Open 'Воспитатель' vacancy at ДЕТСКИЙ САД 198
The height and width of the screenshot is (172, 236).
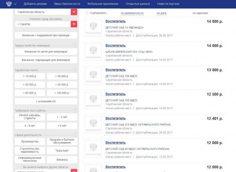(115, 70)
